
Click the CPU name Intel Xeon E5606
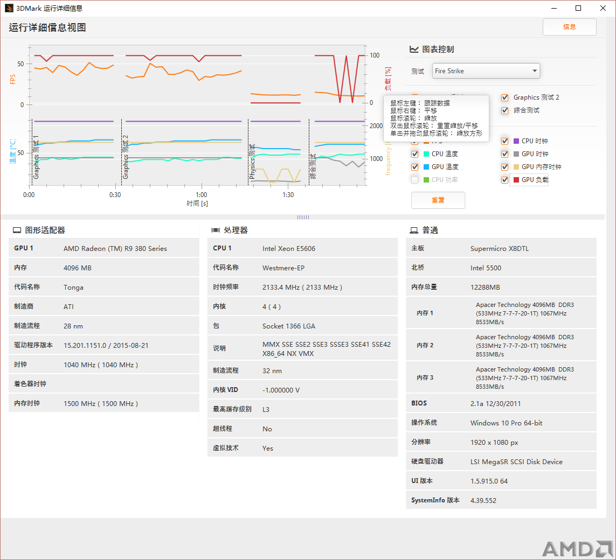coord(289,249)
